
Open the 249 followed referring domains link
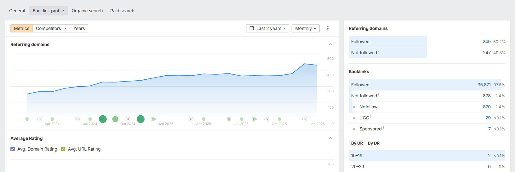(x=487, y=42)
